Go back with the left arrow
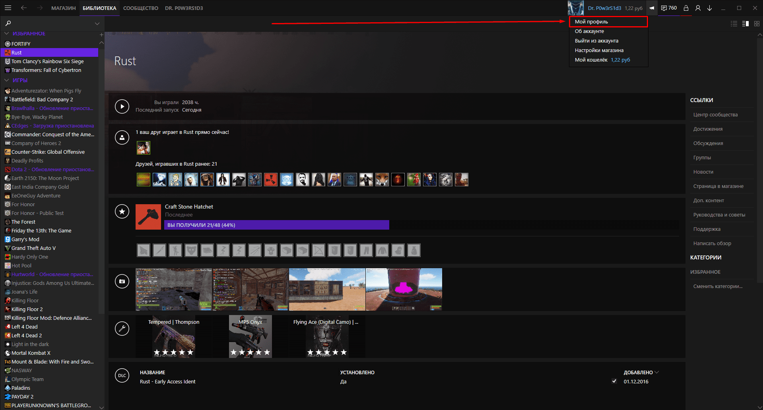 (x=24, y=8)
